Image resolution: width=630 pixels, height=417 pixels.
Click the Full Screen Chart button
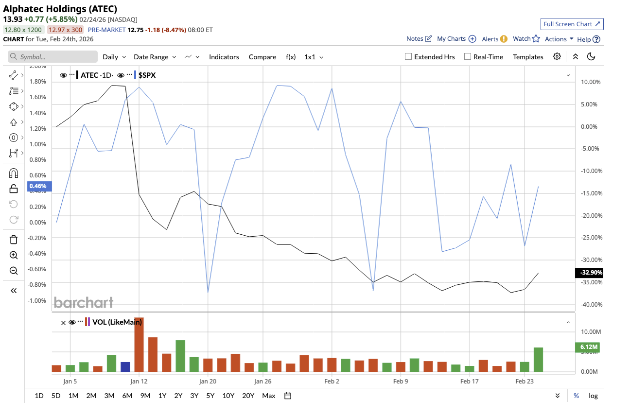(572, 24)
